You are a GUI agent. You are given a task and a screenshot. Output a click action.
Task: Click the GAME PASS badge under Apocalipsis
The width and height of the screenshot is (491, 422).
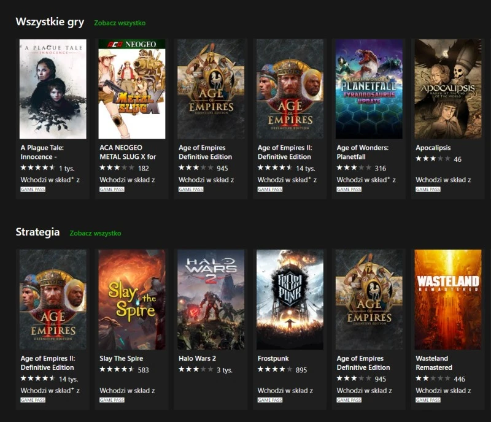(x=428, y=188)
